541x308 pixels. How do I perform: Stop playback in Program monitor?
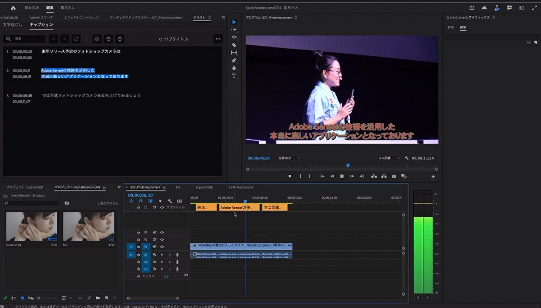point(342,176)
